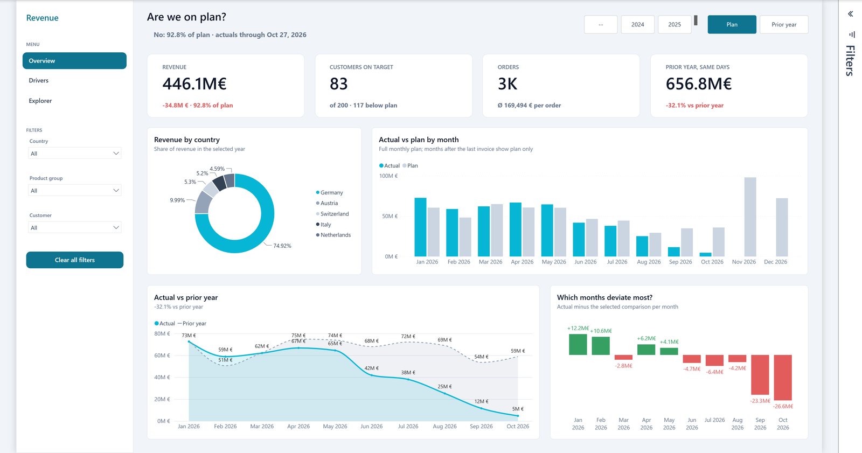Screen dimensions: 862x453
Task: Click the Oct 2026 -26.6M€ deviation bar
Action: 783,378
